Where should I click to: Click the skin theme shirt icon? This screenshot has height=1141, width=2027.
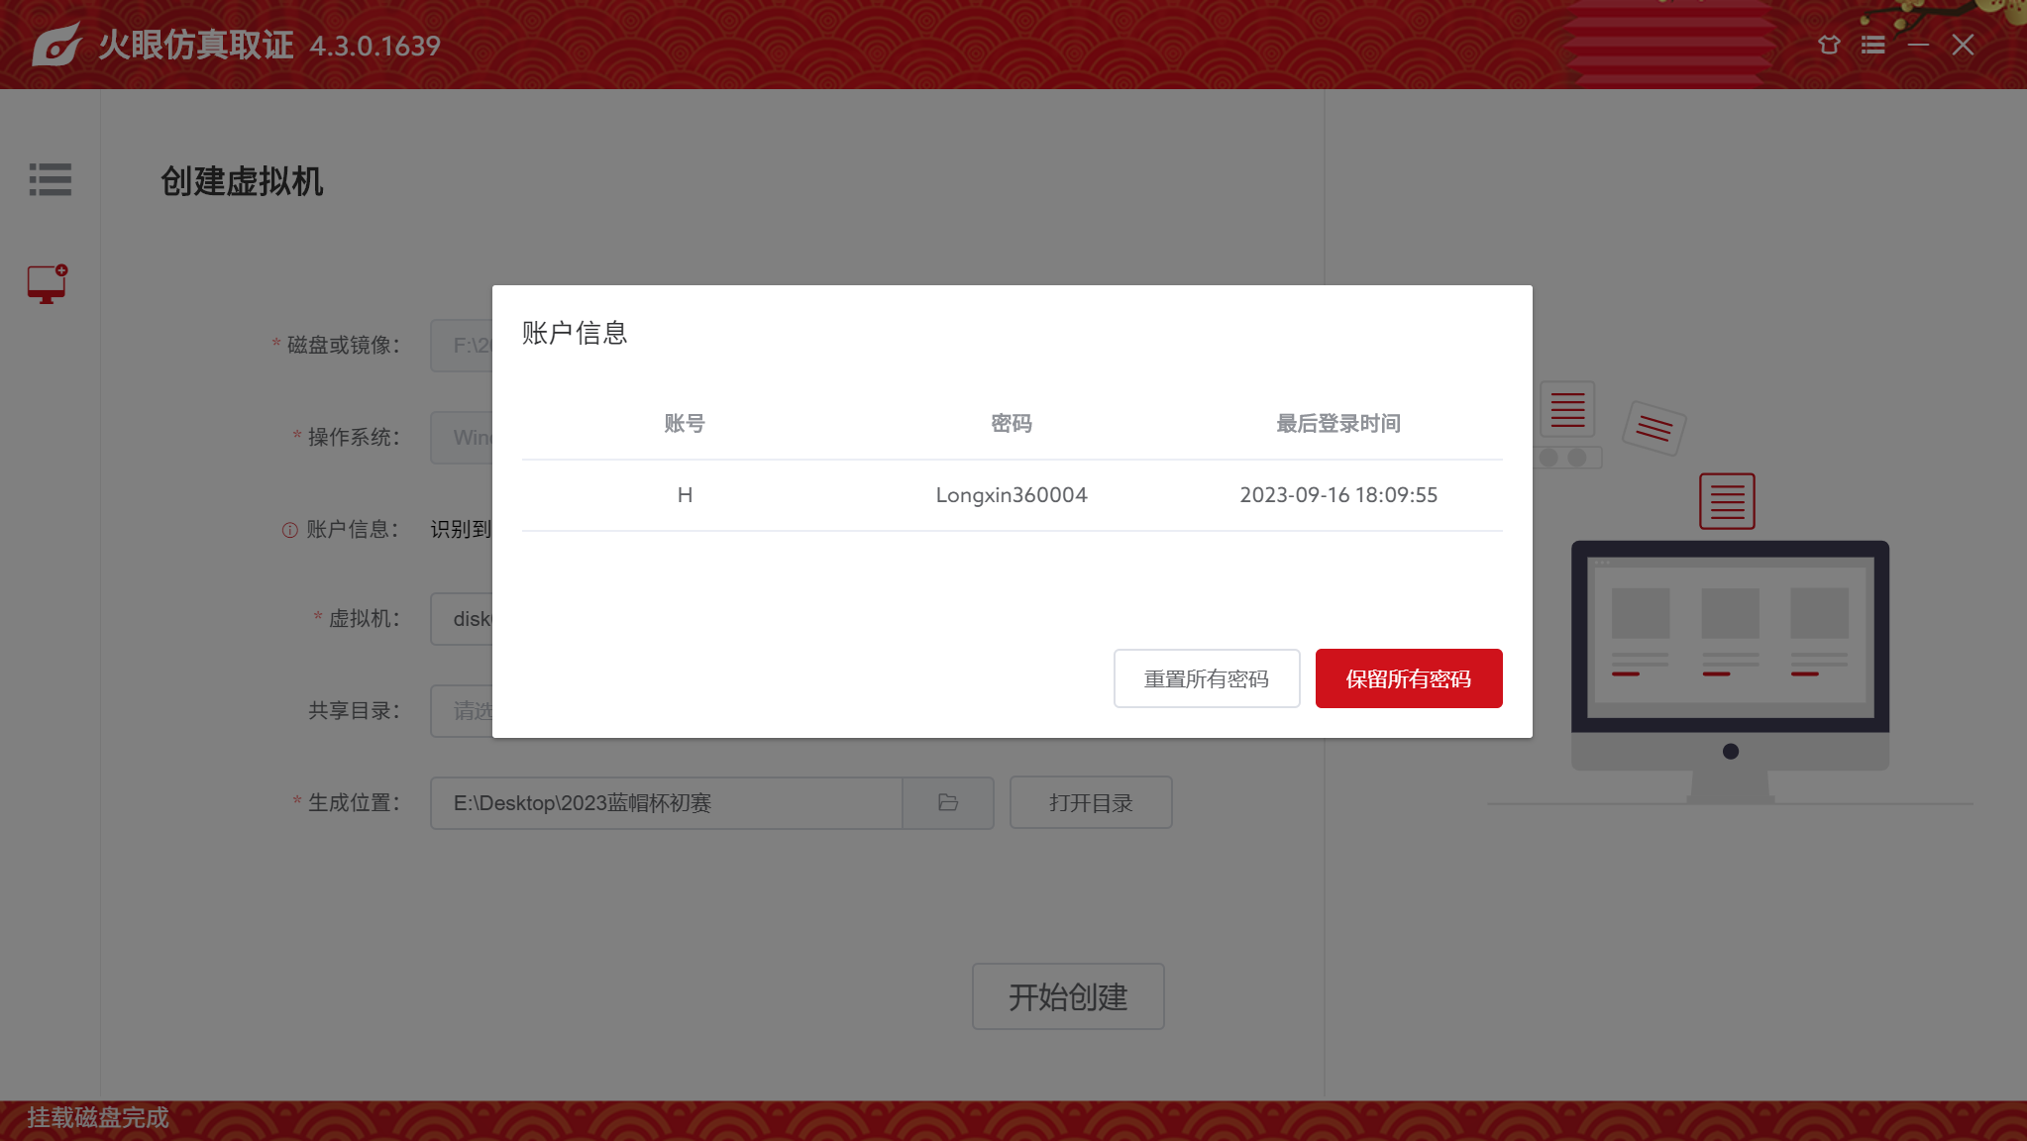pos(1829,45)
